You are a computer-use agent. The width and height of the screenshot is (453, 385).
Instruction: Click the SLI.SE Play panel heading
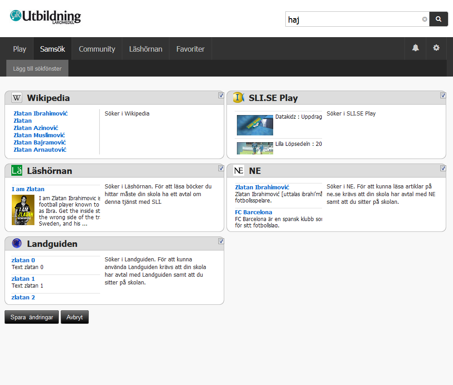(273, 98)
